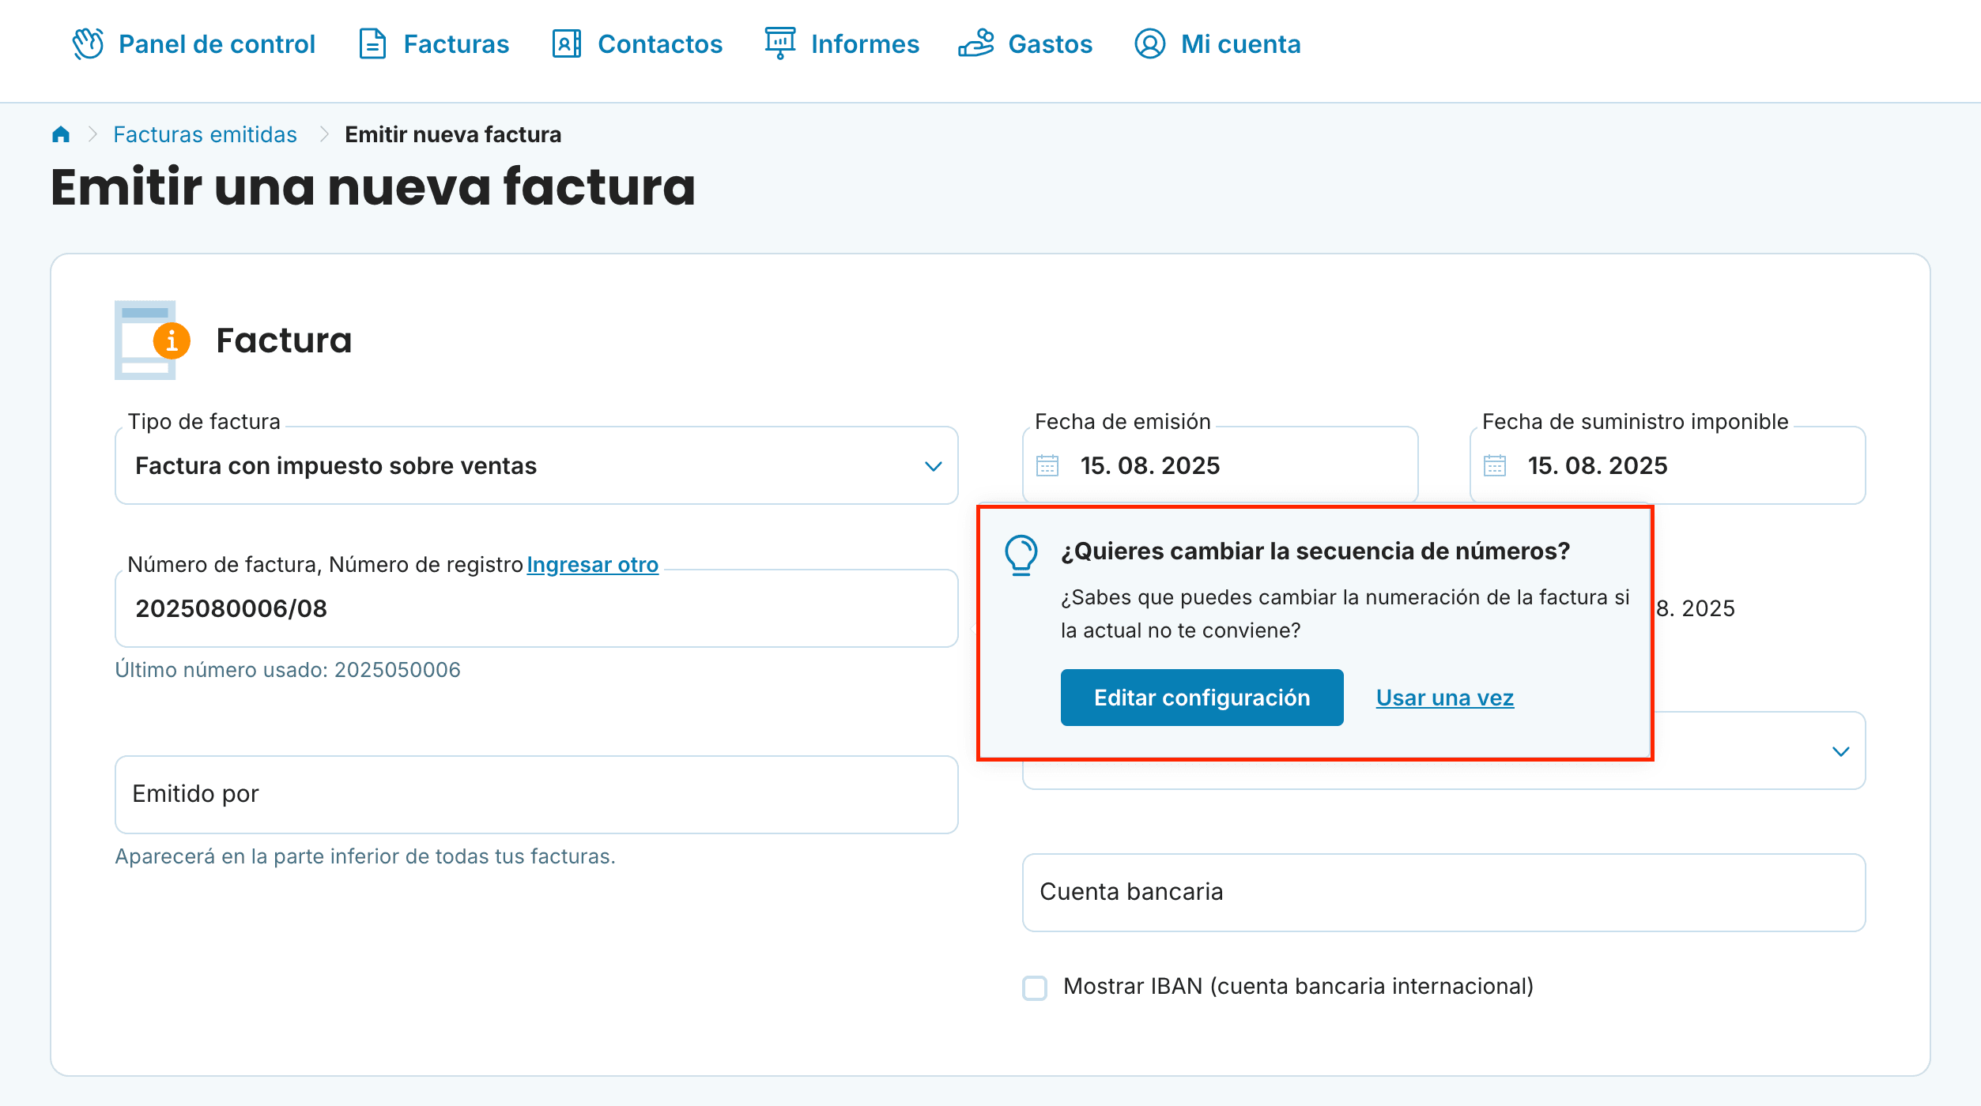Screen dimensions: 1981x1106
Task: Focus the Número de factura input field
Action: point(537,608)
